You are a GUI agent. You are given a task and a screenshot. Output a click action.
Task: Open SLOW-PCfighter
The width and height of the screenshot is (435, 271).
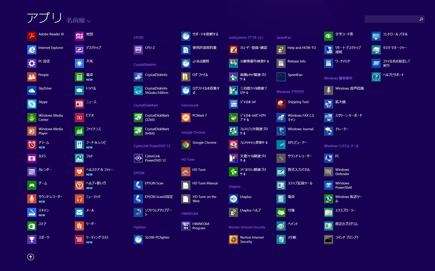152,240
